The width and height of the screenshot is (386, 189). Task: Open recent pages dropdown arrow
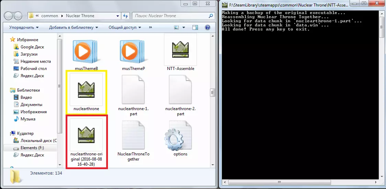(x=25, y=16)
